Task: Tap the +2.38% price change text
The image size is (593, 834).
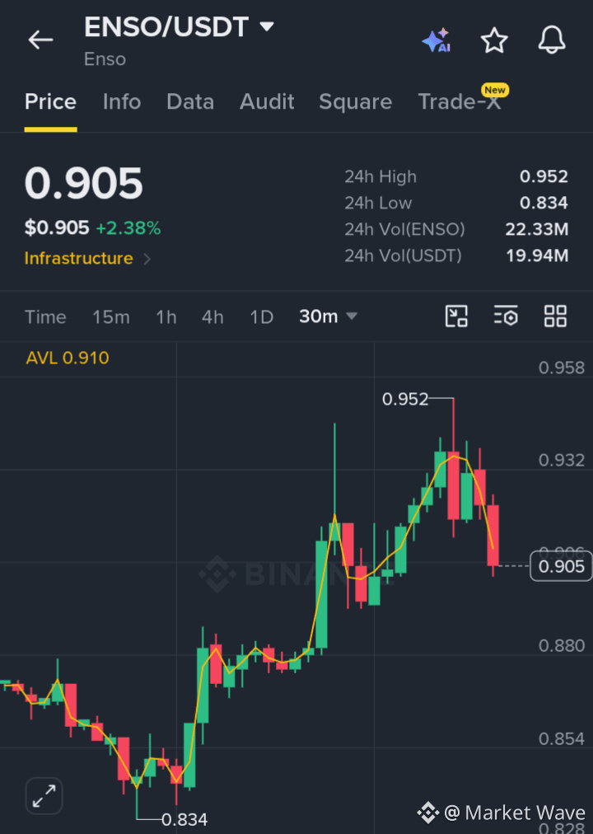Action: (x=128, y=228)
